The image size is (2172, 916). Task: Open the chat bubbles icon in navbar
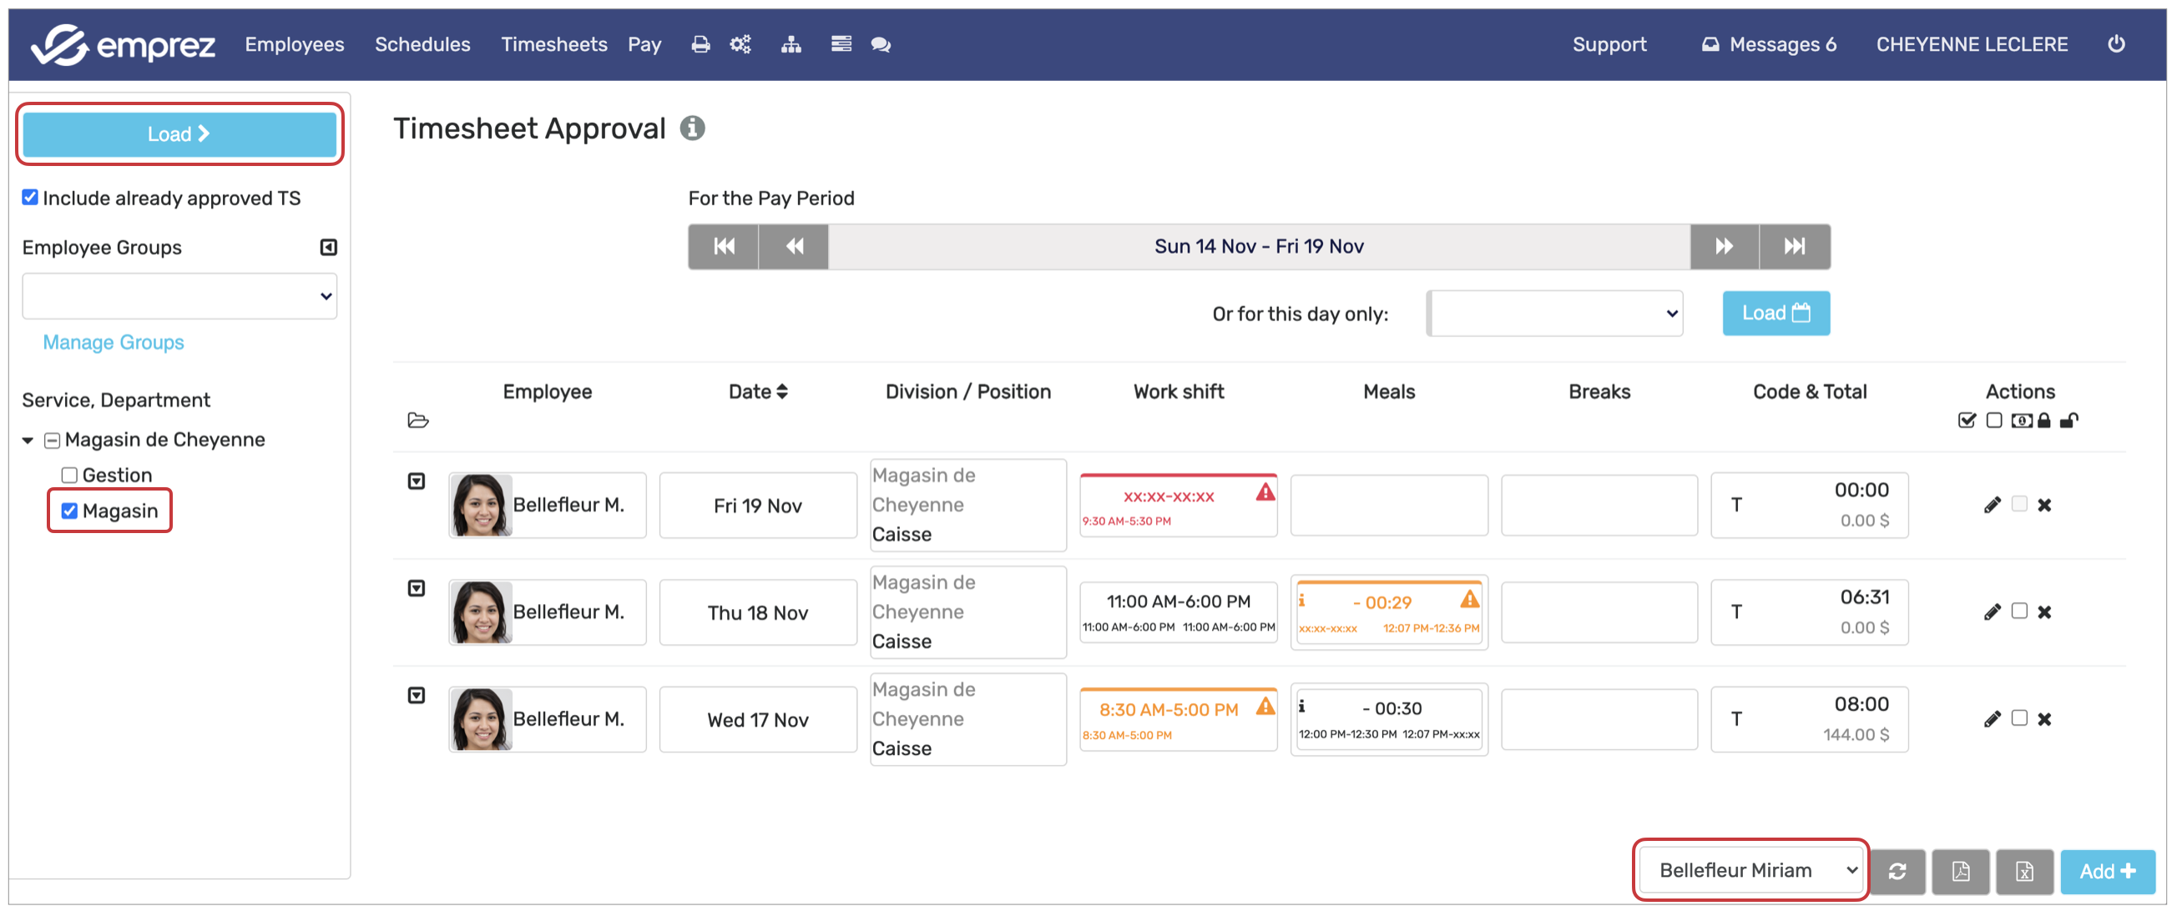tap(881, 45)
